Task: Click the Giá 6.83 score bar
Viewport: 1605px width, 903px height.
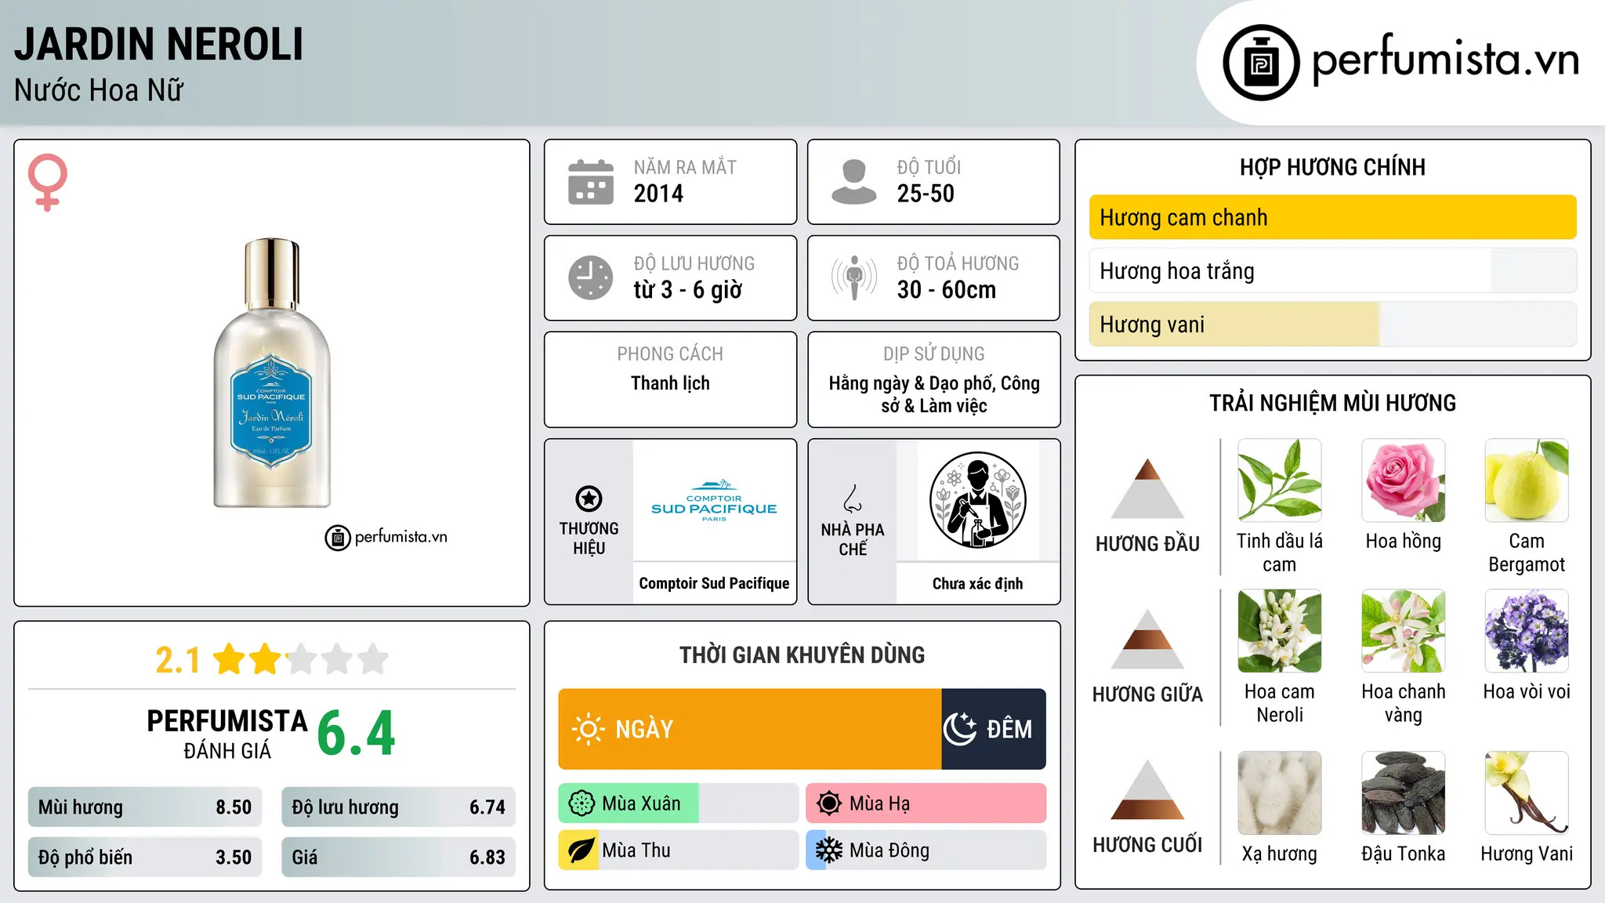Action: (398, 857)
